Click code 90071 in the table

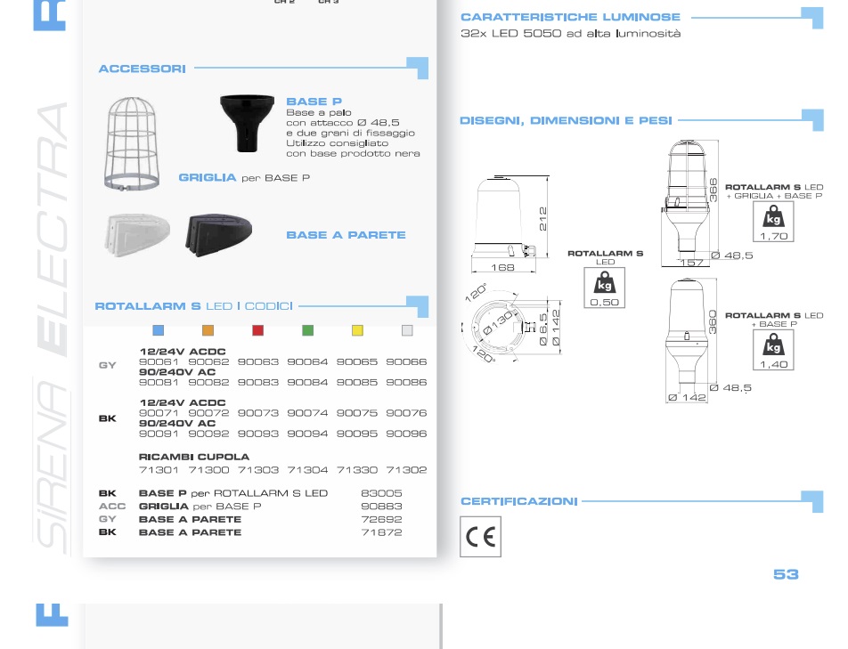[159, 413]
